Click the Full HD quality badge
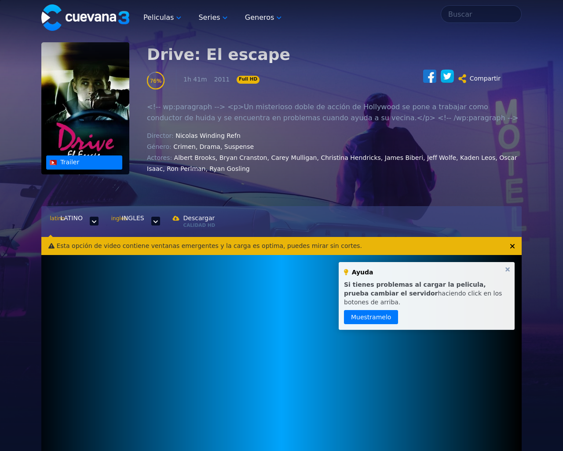This screenshot has height=451, width=563. (x=248, y=79)
